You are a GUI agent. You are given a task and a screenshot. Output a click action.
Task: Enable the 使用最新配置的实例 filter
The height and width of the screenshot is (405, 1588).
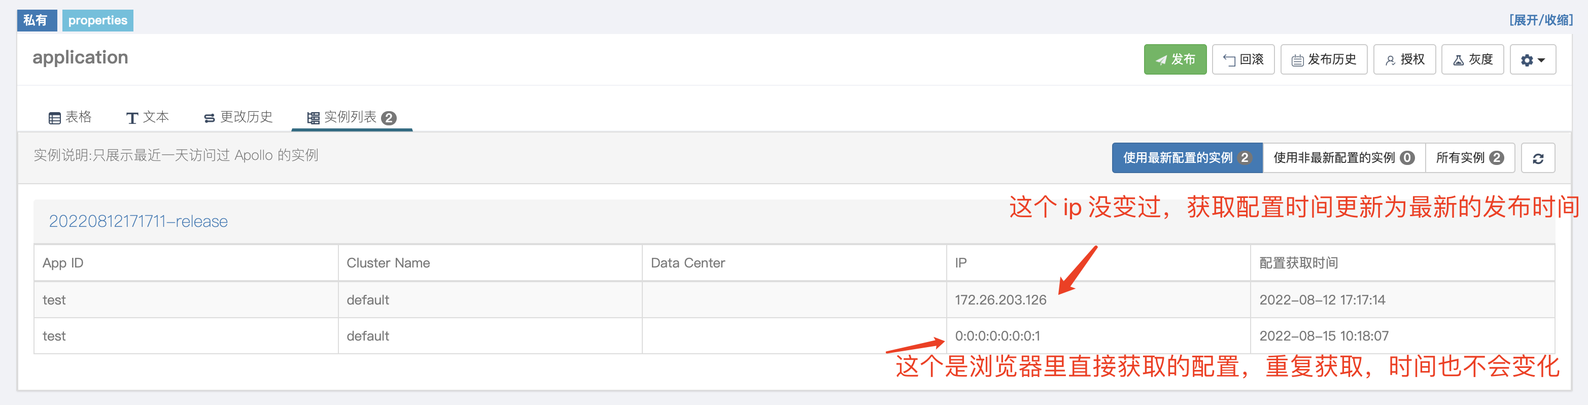1187,158
